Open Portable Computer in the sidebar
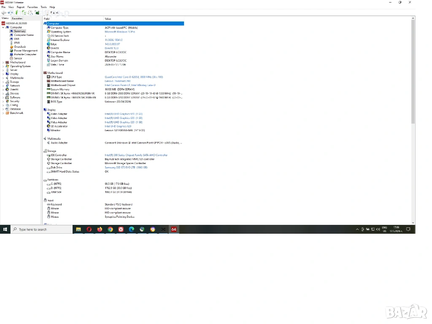This screenshot has width=432, height=324. coord(25,54)
